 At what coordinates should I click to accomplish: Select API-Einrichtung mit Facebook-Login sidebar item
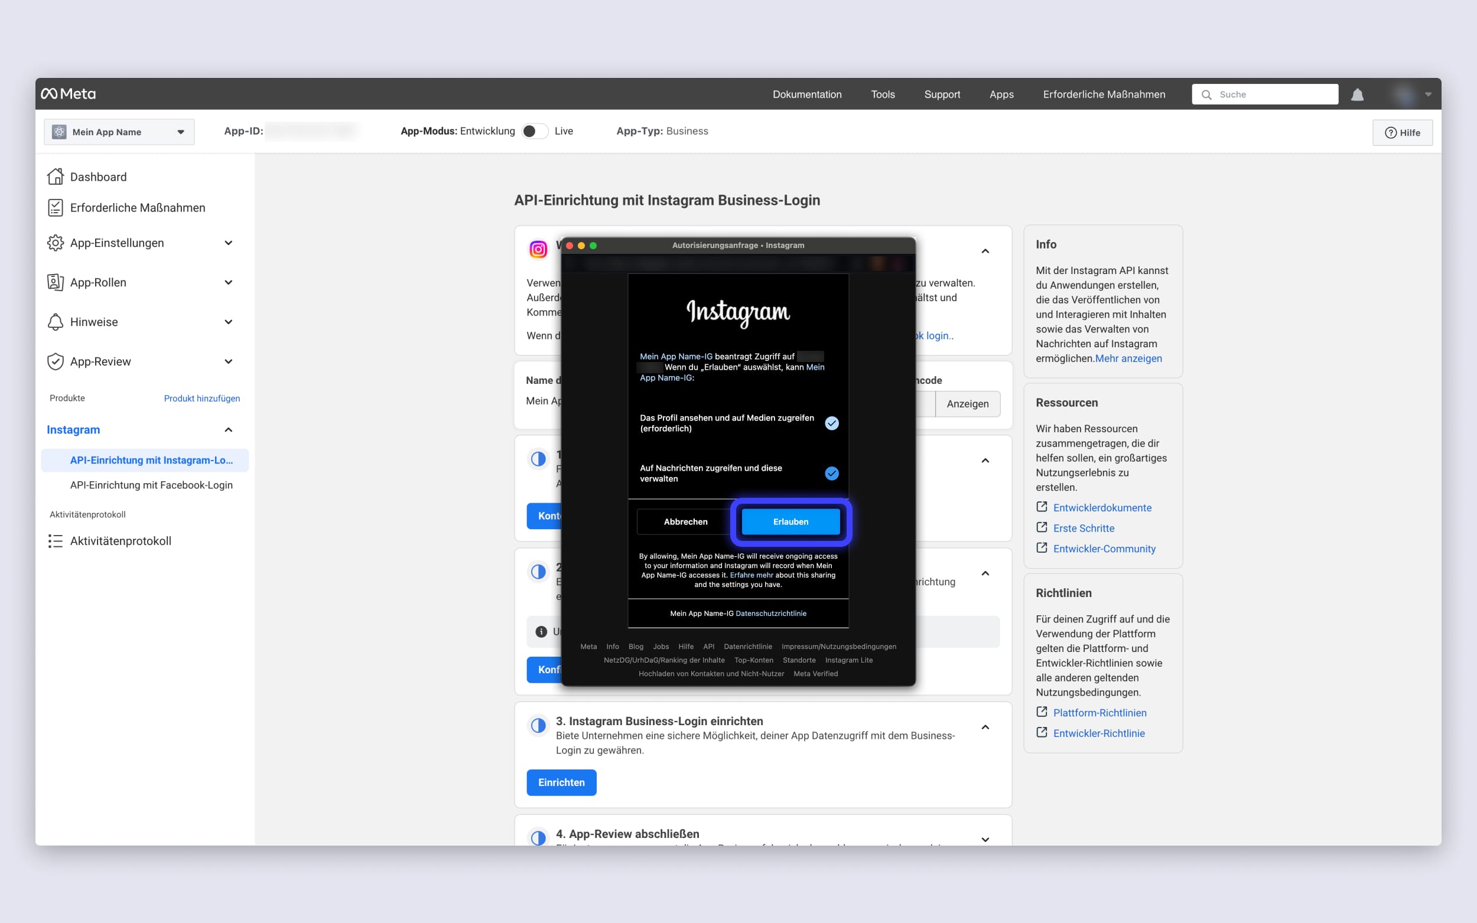tap(151, 485)
